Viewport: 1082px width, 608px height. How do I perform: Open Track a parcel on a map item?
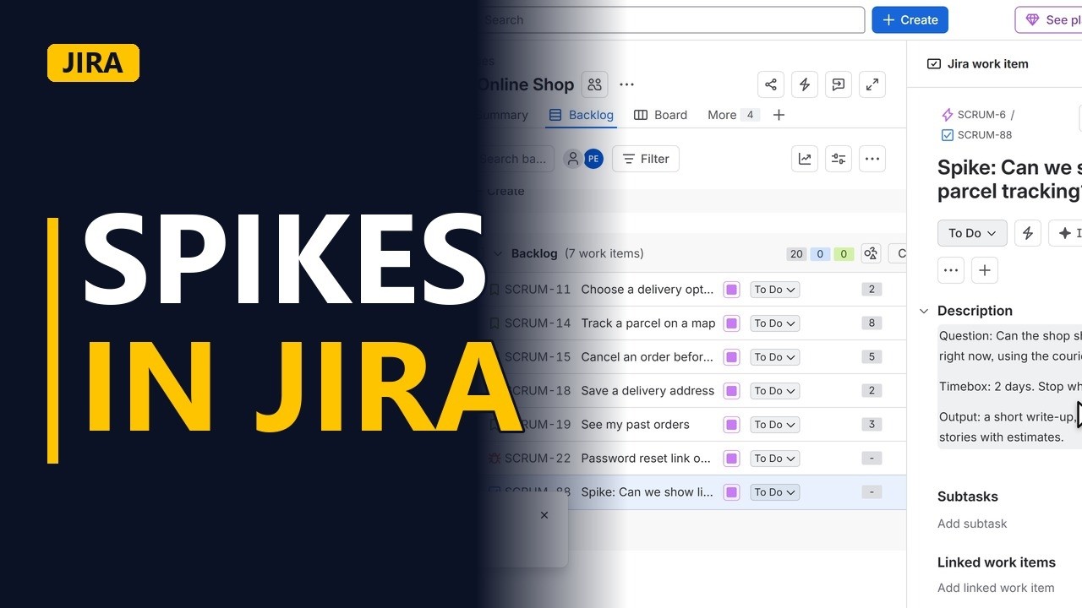[648, 323]
